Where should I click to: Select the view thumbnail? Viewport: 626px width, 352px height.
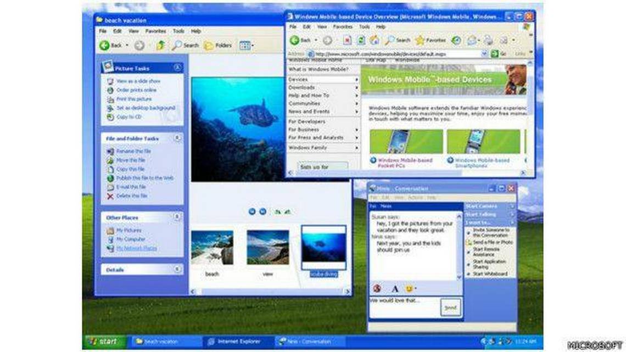[268, 248]
